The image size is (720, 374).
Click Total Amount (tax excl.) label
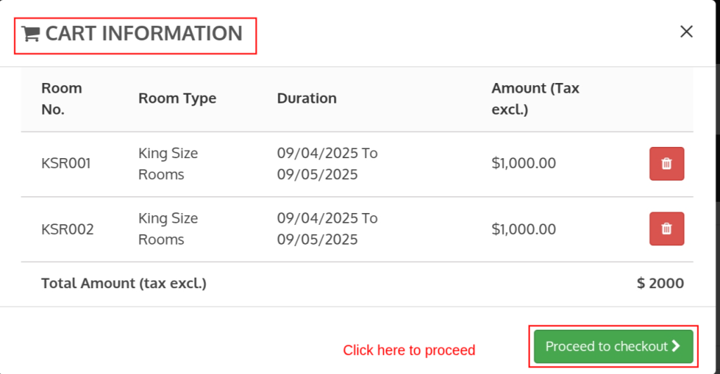coord(124,283)
